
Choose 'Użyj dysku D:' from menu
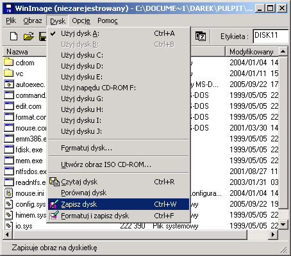pyautogui.click(x=119, y=66)
